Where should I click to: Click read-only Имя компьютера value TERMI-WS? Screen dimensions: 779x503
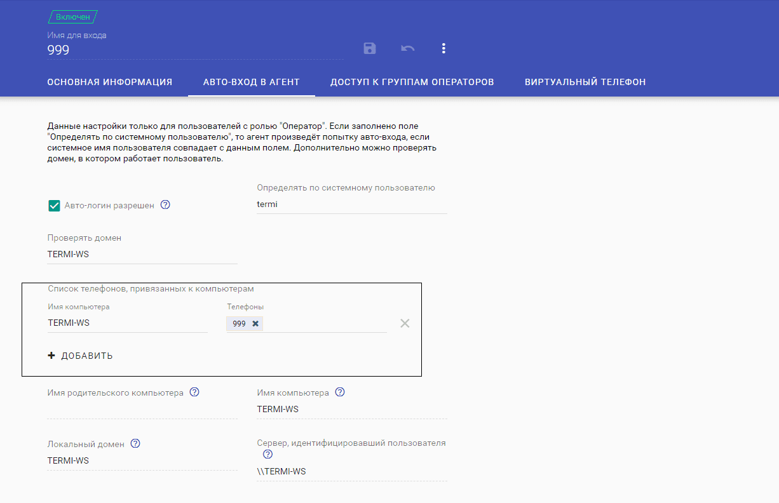[278, 409]
